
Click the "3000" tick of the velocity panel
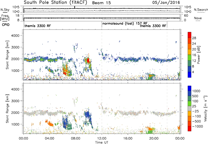[x=15, y=101]
